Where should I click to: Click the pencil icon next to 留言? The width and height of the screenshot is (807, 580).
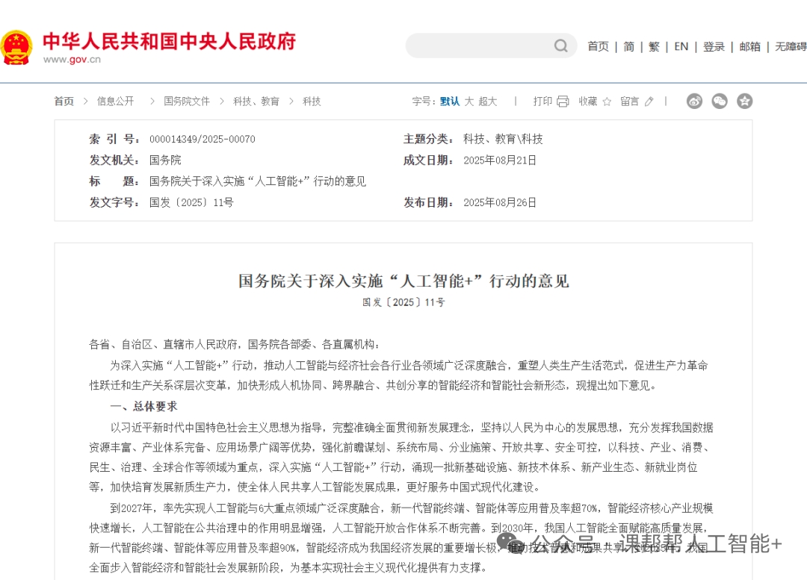pyautogui.click(x=649, y=102)
